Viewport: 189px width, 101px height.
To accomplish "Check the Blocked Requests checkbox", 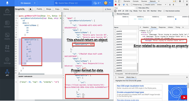I will (115, 14).
